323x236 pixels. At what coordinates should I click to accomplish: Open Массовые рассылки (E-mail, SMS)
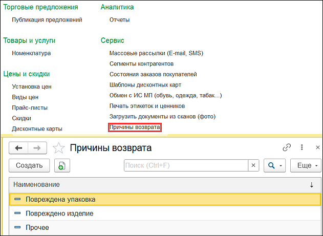coord(156,53)
